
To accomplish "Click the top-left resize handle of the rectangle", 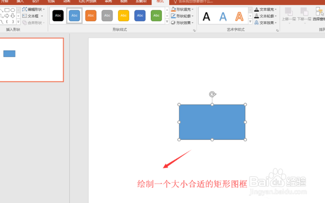I will [179, 104].
